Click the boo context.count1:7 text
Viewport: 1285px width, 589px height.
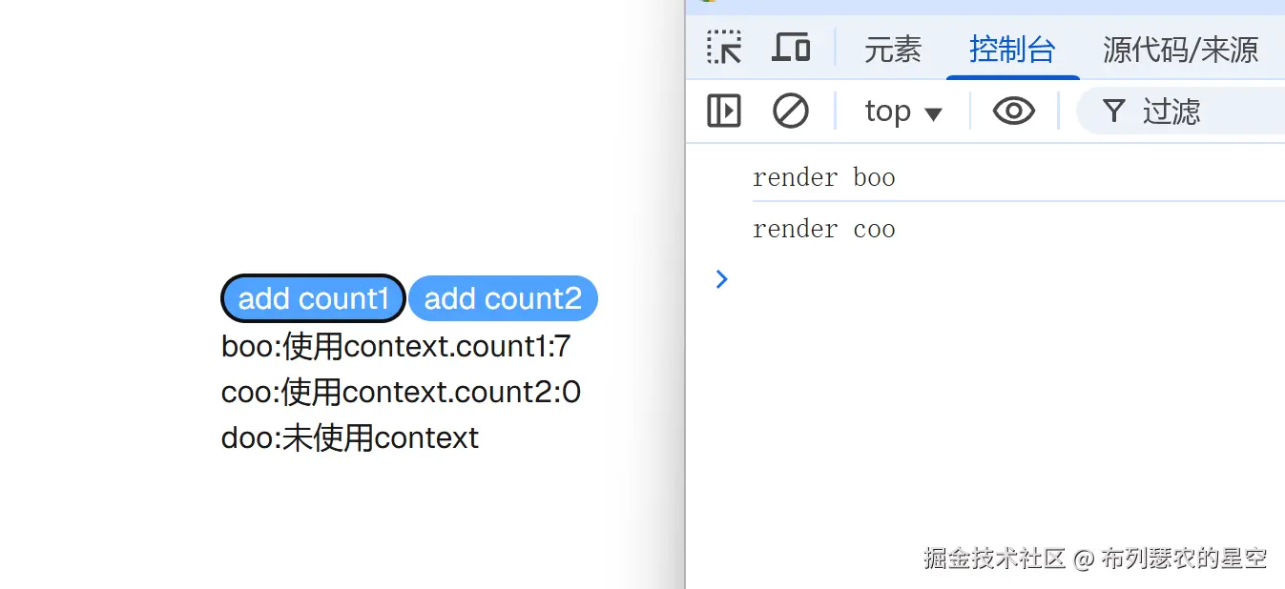click(x=396, y=346)
